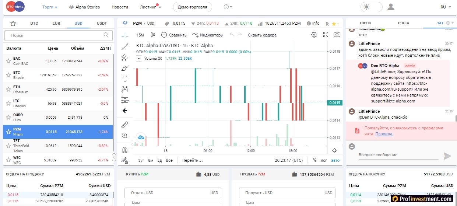
Task: Select the trend line drawing tool
Action: coord(125,46)
